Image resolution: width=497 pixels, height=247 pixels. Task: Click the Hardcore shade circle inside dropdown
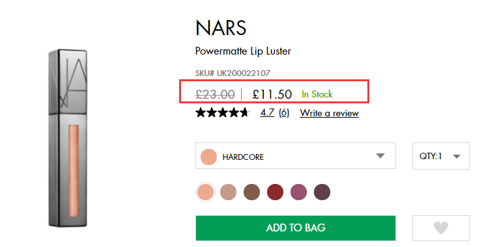208,157
